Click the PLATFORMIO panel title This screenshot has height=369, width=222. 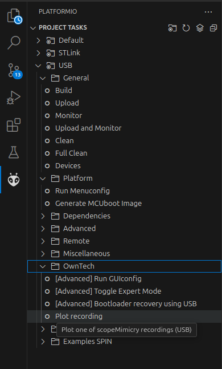pyautogui.click(x=58, y=11)
